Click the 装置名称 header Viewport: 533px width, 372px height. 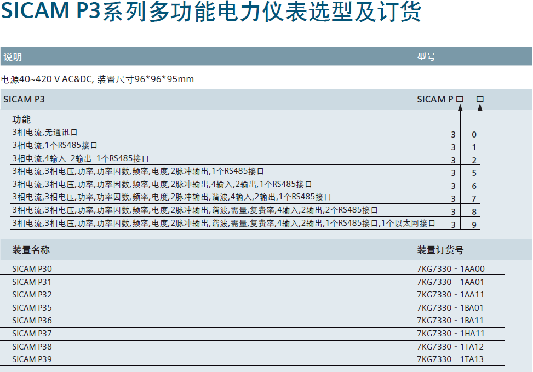tap(31, 250)
